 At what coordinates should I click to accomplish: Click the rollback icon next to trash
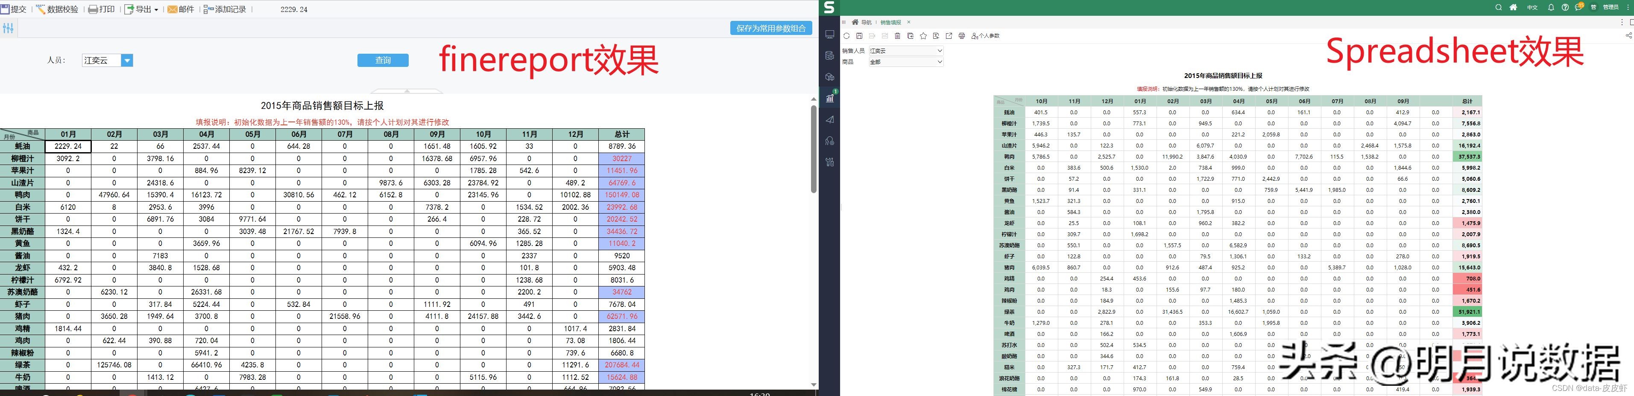910,36
